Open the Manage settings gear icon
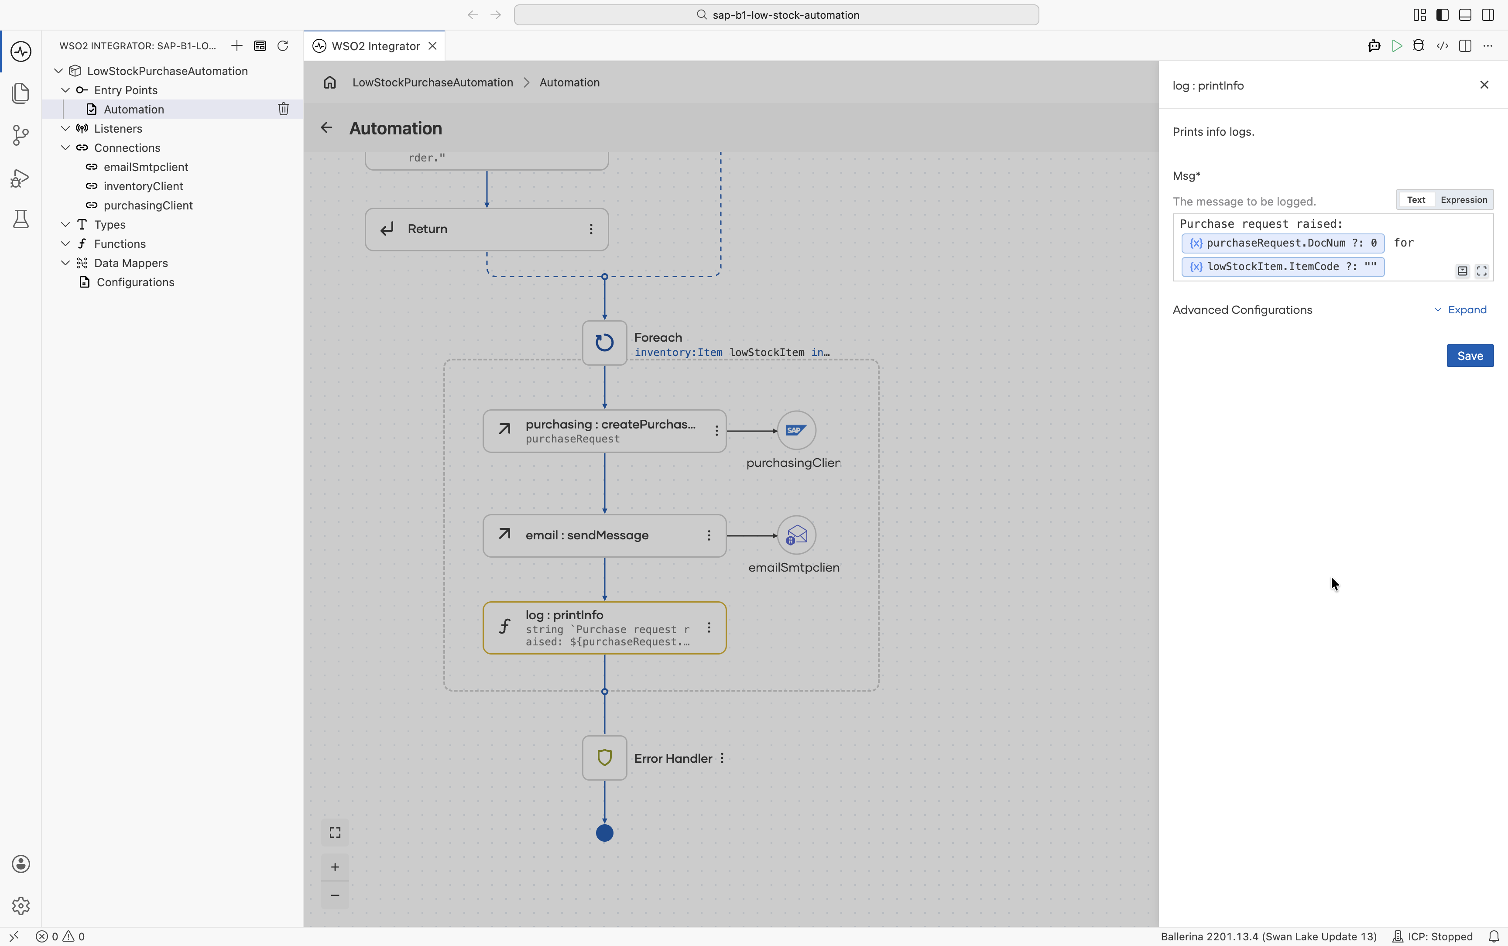 [21, 905]
